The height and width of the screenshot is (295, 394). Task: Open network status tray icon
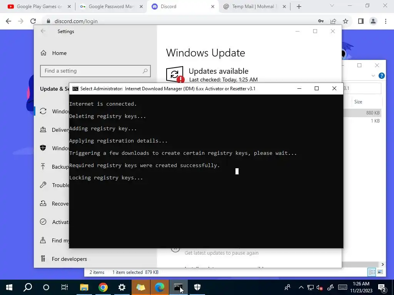tap(311, 287)
